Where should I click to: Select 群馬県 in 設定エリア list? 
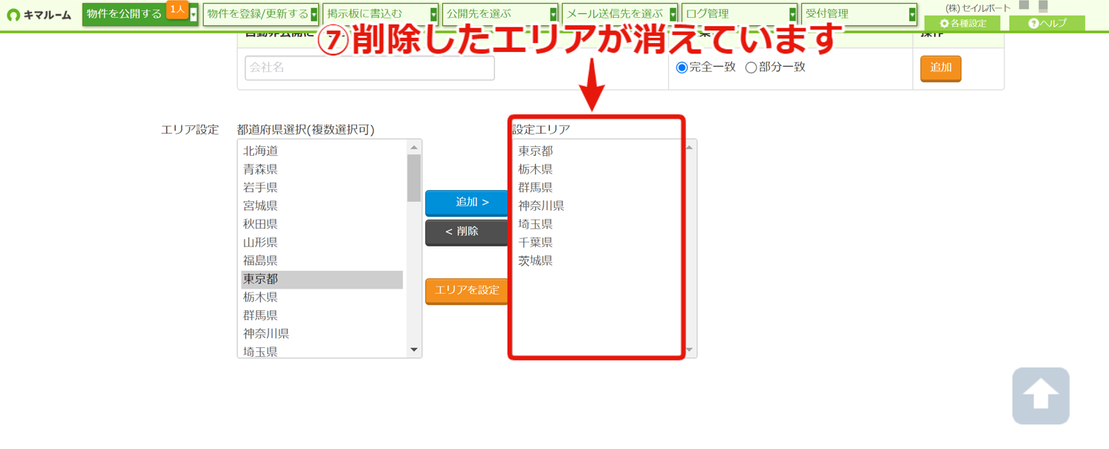(597, 188)
